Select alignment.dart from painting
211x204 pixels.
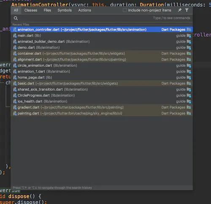tap(102, 60)
